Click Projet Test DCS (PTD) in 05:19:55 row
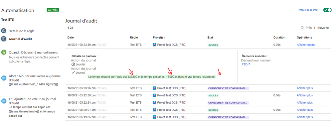 point(172,117)
